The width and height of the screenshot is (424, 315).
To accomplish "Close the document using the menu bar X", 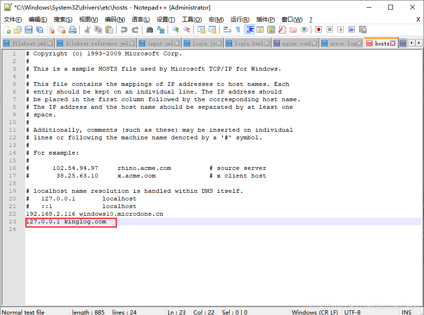I will (418, 20).
